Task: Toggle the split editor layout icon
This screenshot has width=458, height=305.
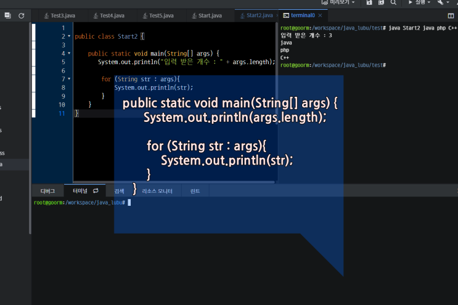Action: 451,16
